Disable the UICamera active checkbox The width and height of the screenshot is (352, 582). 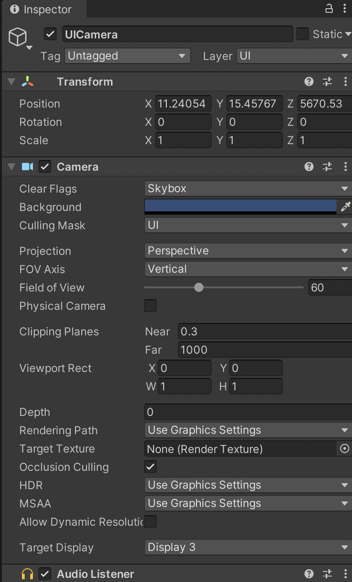click(50, 34)
